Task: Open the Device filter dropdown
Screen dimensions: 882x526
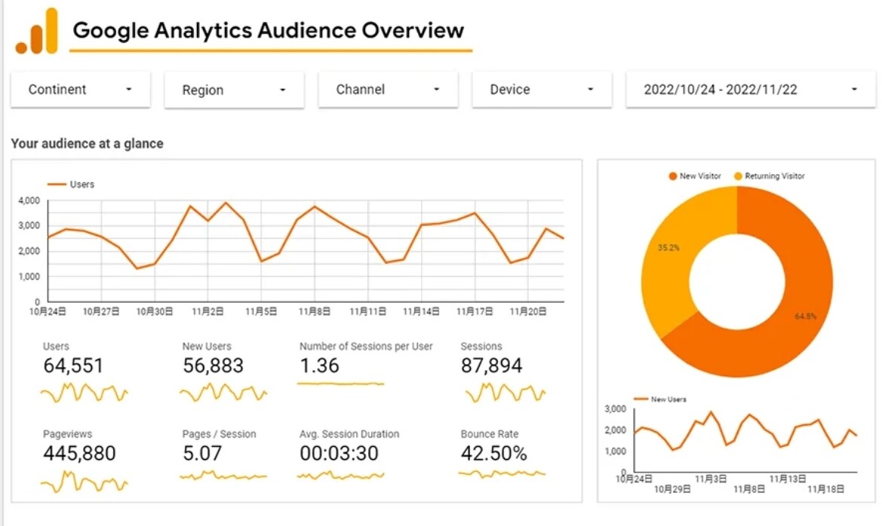Action: (542, 90)
